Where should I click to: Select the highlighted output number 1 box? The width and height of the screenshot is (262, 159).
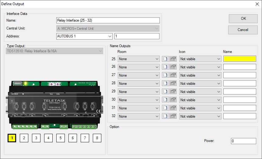coord(12,138)
